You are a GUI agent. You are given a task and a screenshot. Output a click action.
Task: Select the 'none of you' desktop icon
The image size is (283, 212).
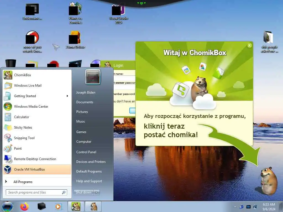[x=32, y=41]
